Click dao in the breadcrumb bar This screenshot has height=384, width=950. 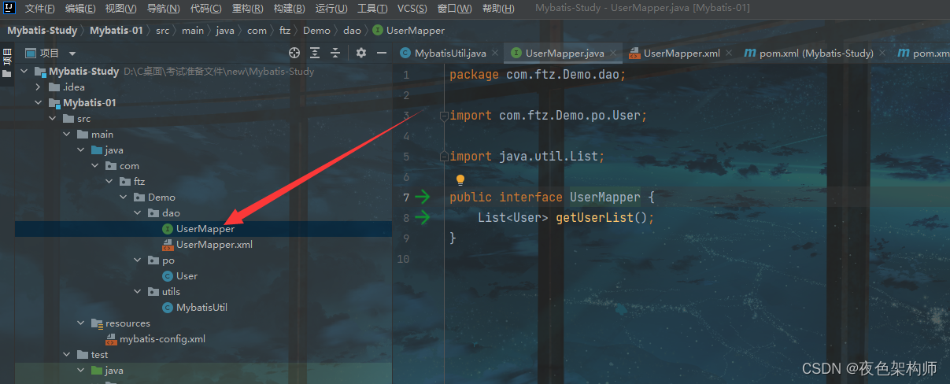tap(352, 31)
